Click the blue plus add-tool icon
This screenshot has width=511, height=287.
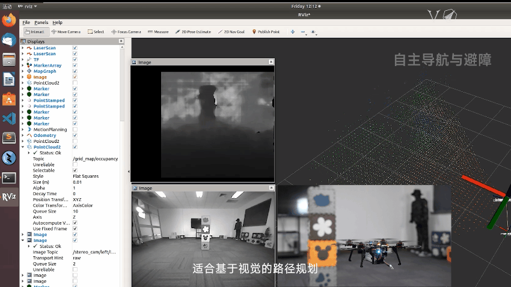293,32
